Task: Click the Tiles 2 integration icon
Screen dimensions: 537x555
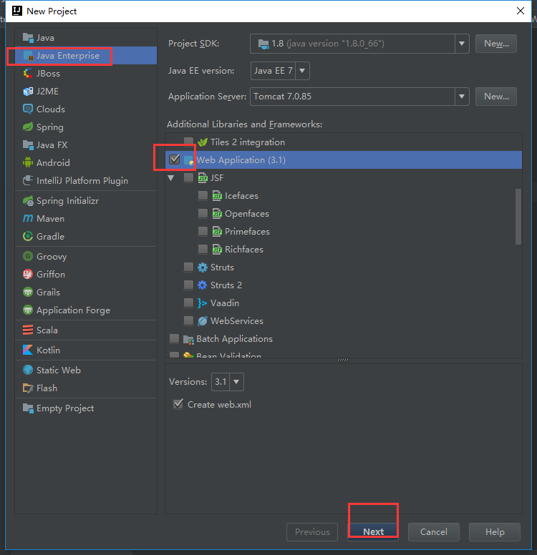Action: [x=203, y=142]
